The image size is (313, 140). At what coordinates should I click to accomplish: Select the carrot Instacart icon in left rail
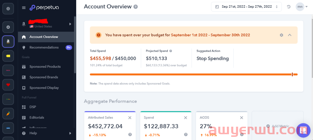tap(8, 114)
